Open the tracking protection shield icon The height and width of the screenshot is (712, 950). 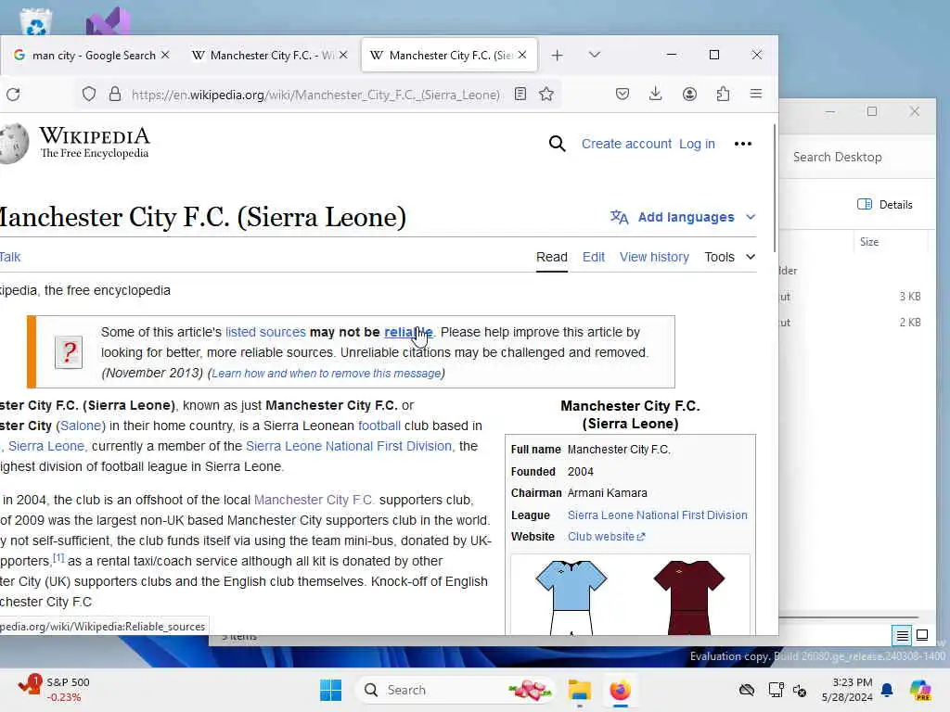[x=89, y=94]
